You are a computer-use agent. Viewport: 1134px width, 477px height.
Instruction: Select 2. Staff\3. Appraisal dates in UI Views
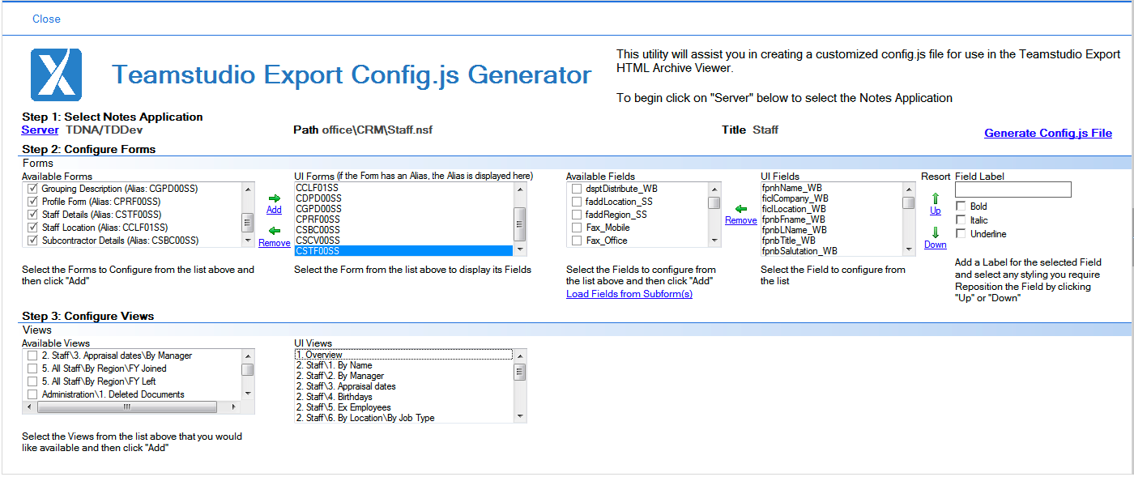coord(403,386)
